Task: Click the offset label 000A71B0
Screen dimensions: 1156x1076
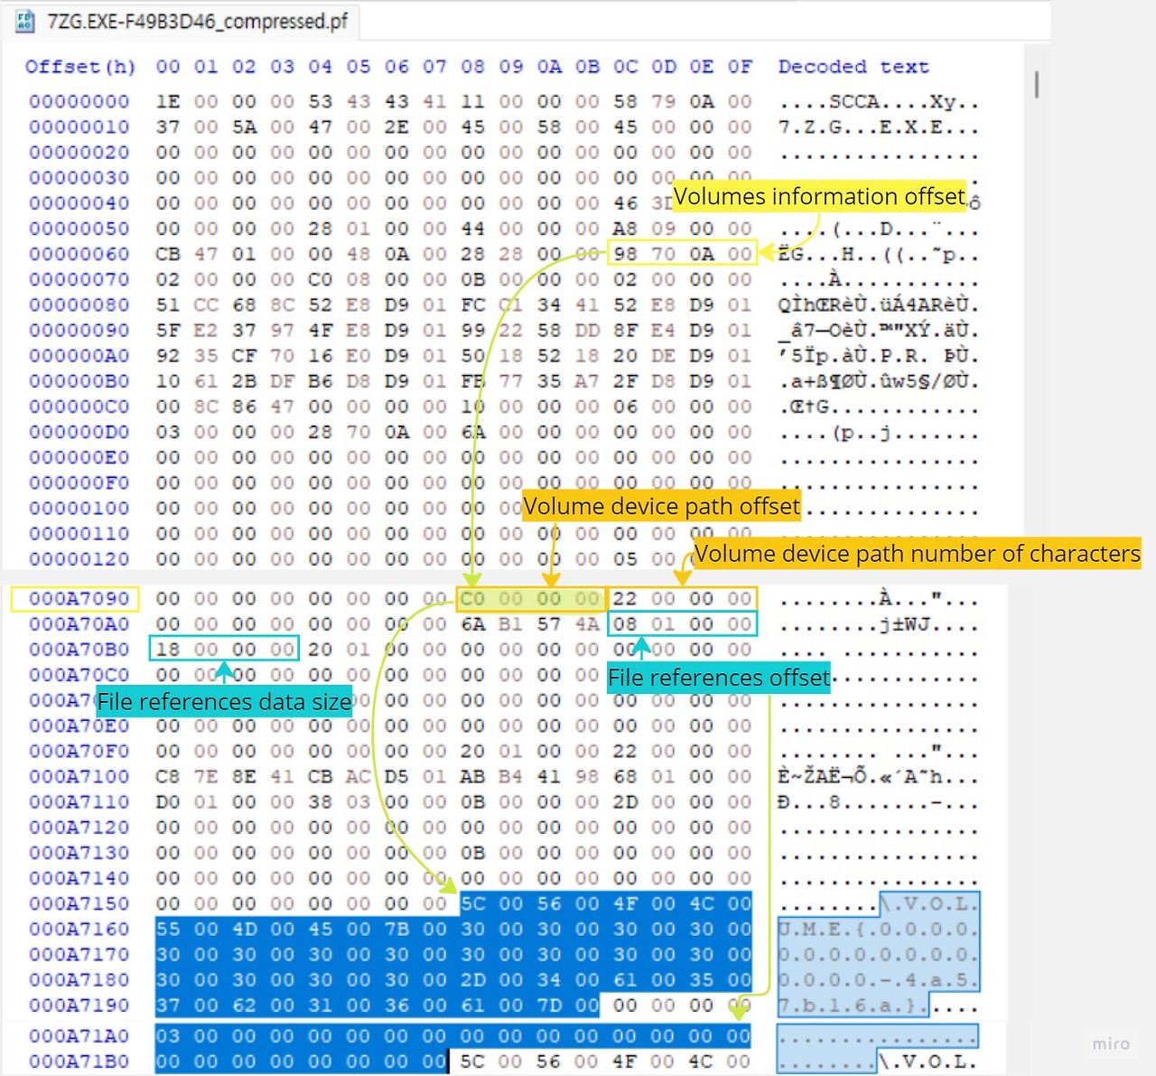Action: pos(79,1062)
